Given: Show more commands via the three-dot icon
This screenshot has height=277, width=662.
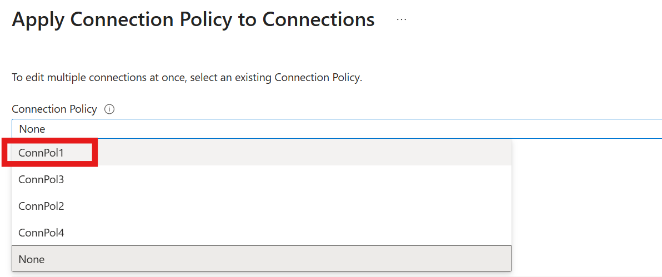Looking at the screenshot, I should (401, 19).
